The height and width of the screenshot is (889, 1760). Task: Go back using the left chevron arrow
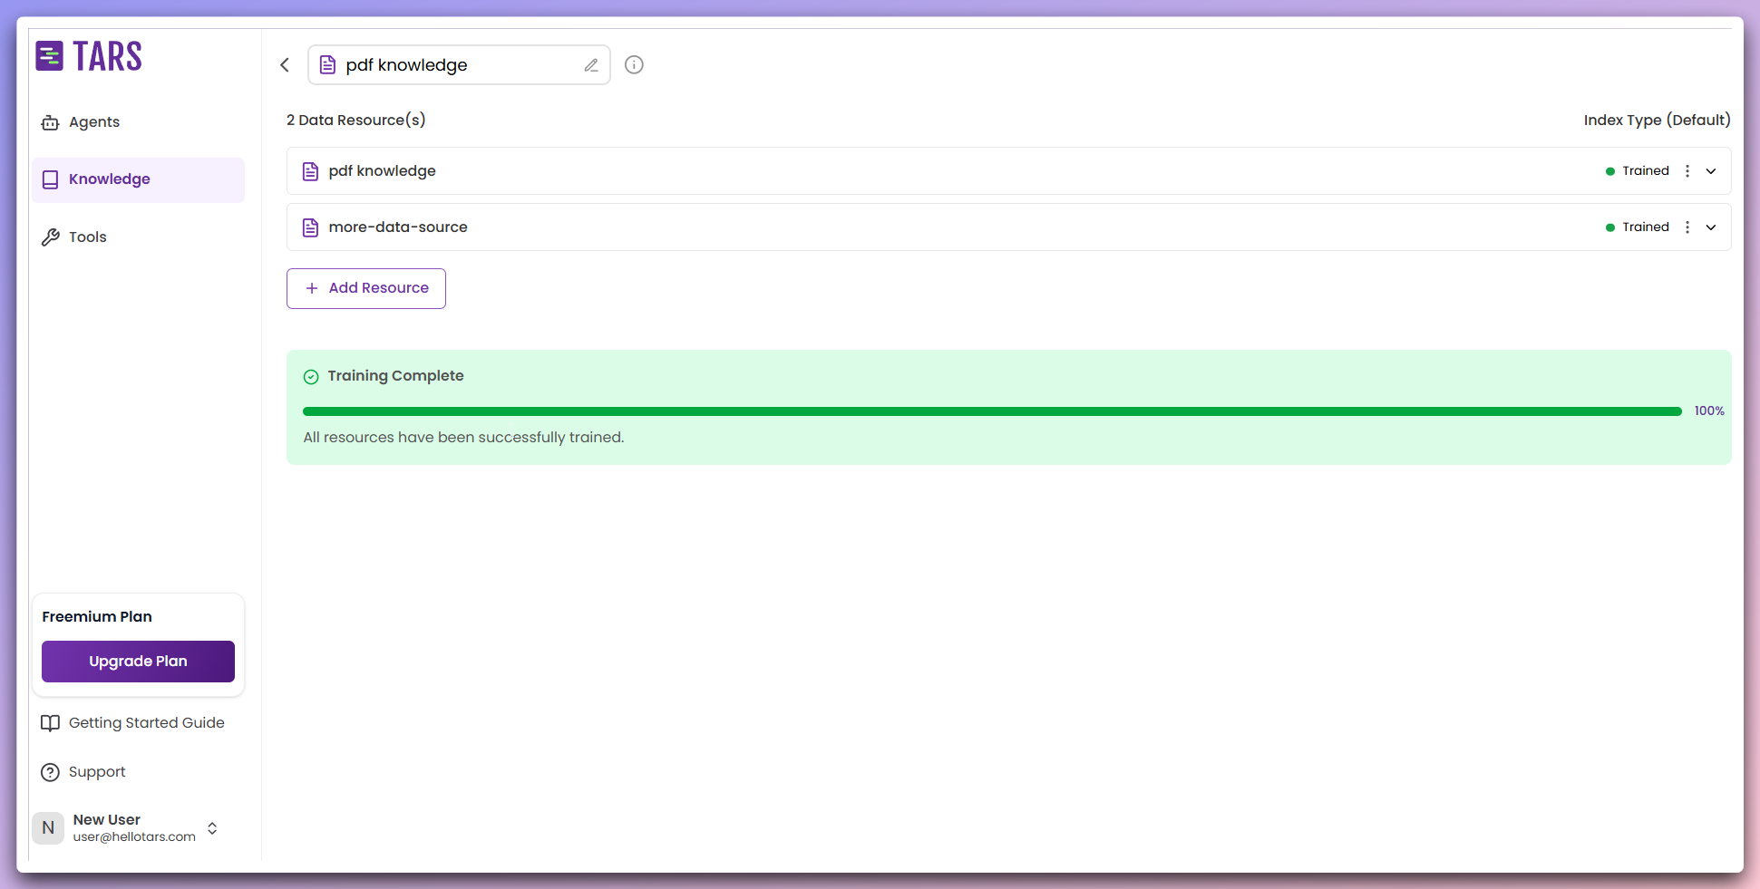click(285, 64)
